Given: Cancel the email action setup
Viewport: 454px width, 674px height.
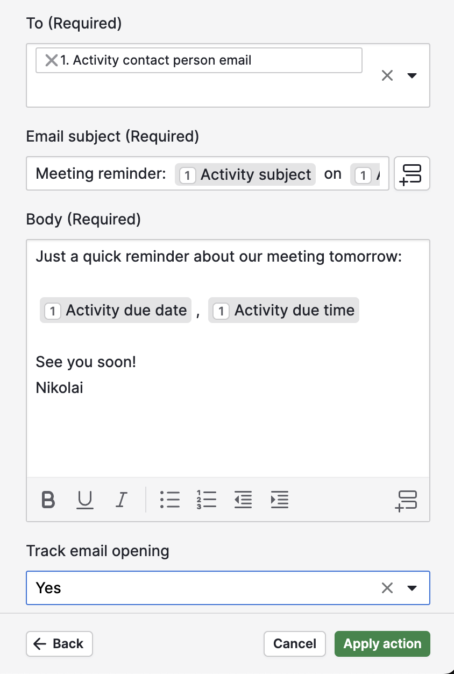Looking at the screenshot, I should click(295, 644).
